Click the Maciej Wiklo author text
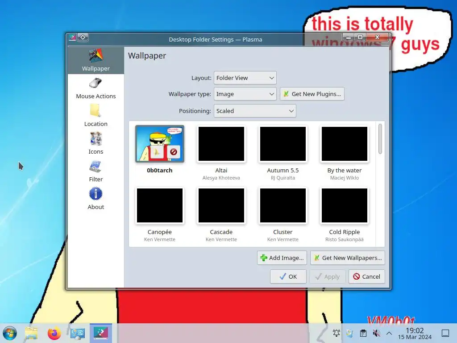This screenshot has width=457, height=343. [x=344, y=178]
